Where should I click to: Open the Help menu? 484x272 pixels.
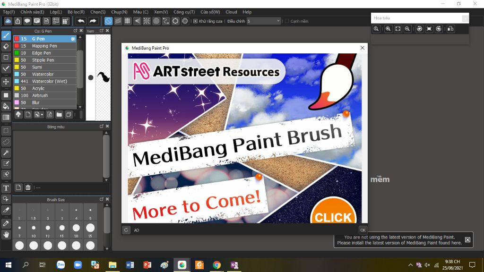[x=247, y=12]
